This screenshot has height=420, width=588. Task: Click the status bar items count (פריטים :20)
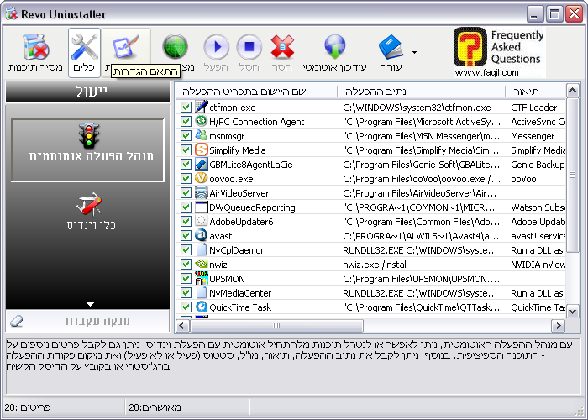pyautogui.click(x=28, y=407)
